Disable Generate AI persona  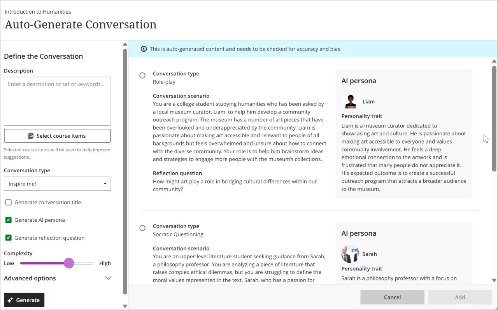tap(8, 220)
